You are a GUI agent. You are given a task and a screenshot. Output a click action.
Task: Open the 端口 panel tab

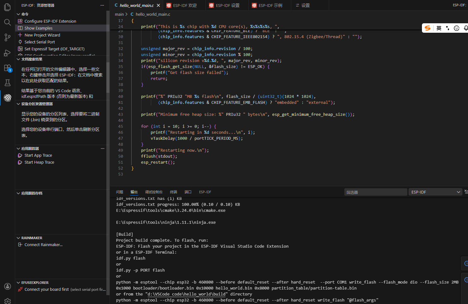[x=188, y=192]
